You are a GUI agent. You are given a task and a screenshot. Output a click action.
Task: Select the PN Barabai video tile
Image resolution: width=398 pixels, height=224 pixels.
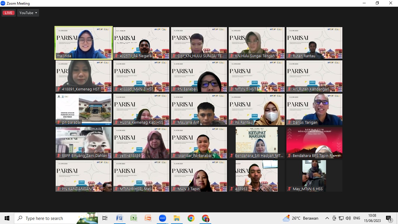[199, 76]
